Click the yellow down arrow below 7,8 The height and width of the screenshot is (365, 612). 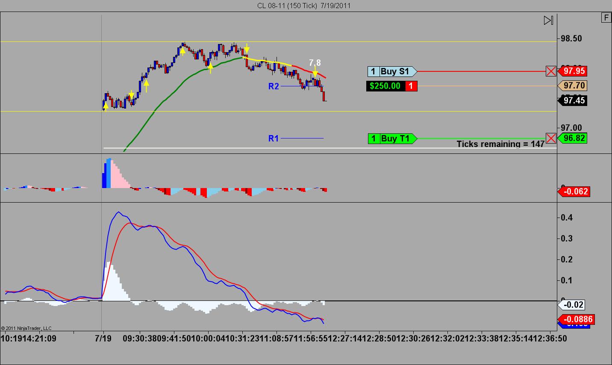[315, 72]
